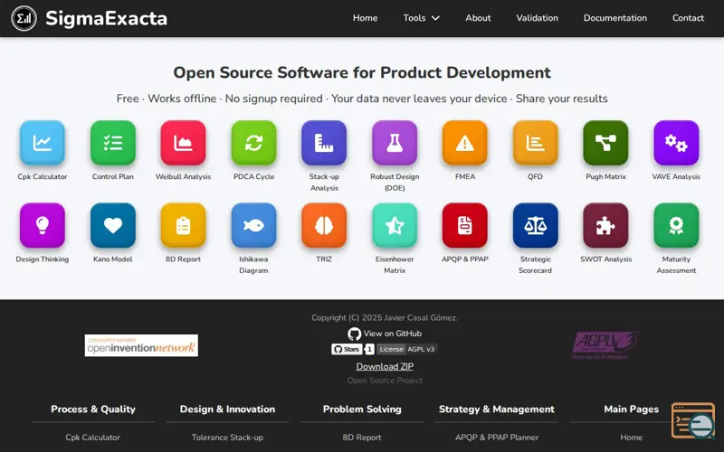Select the Stack-up Analysis ruler icon
Screen dimensions: 724x452
pos(324,143)
